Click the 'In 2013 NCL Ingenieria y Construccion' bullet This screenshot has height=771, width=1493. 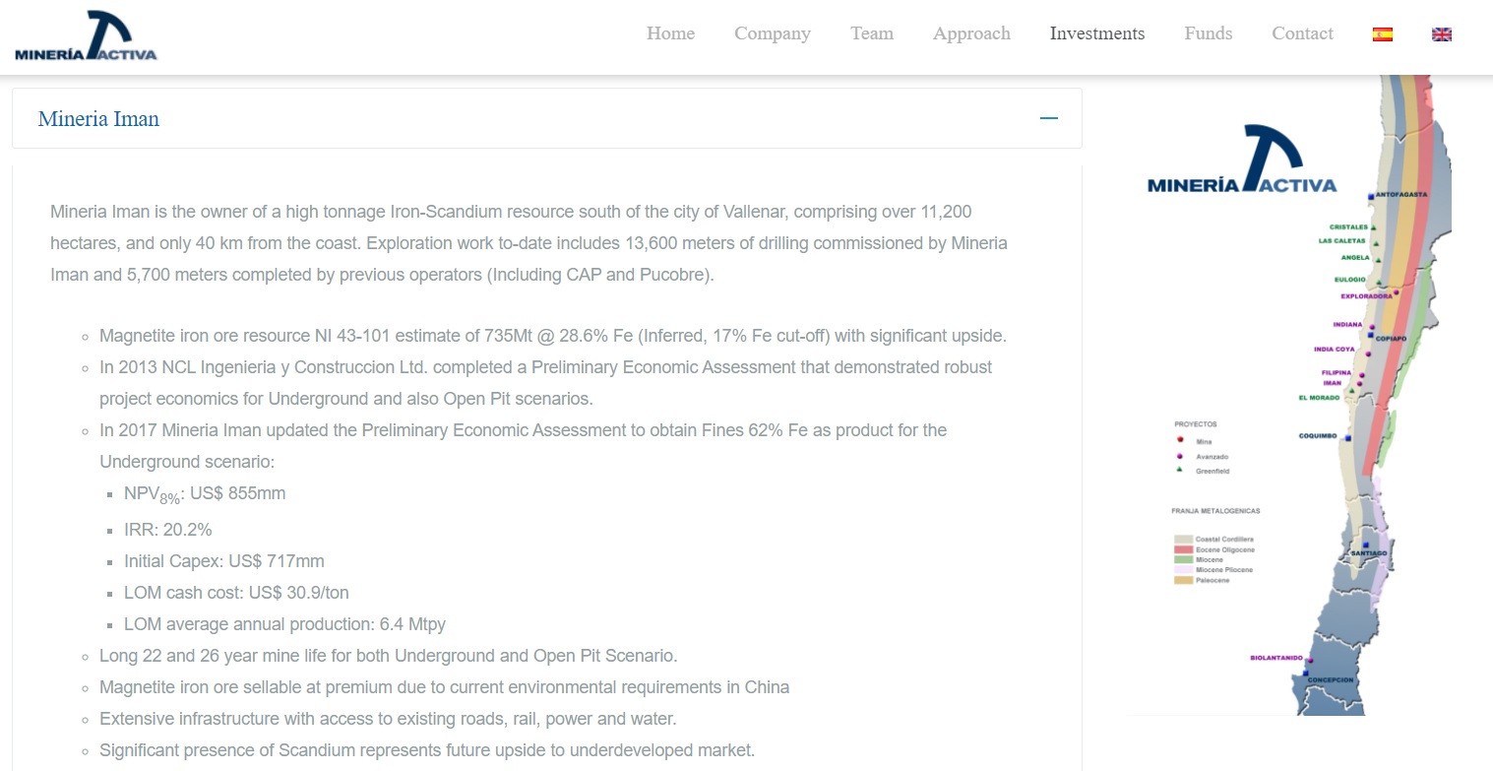[x=546, y=383]
